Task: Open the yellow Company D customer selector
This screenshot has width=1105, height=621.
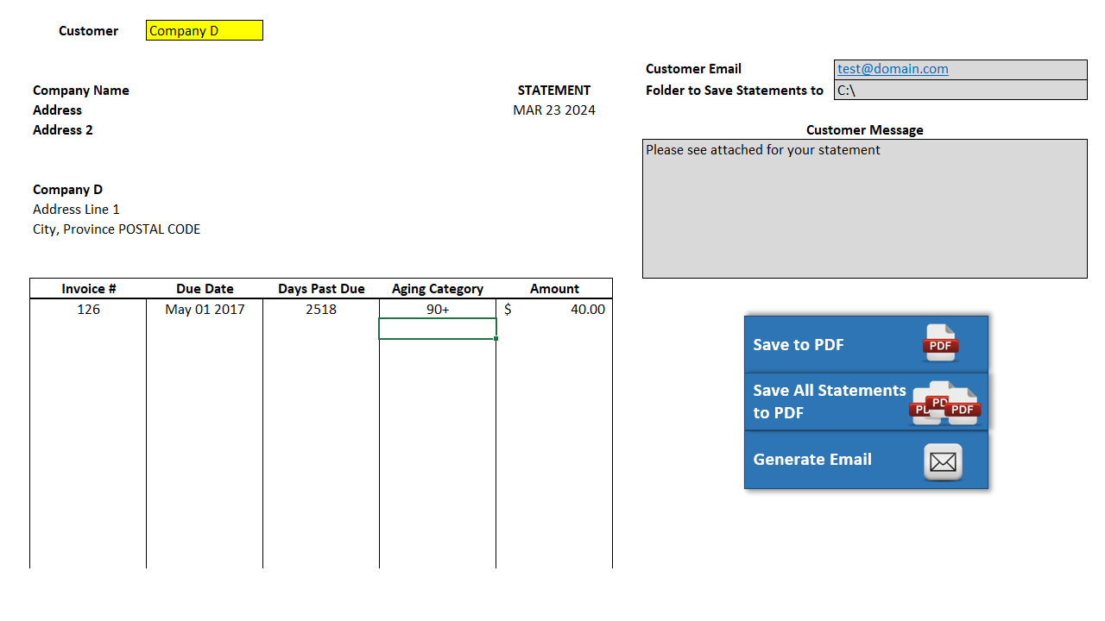Action: tap(205, 31)
